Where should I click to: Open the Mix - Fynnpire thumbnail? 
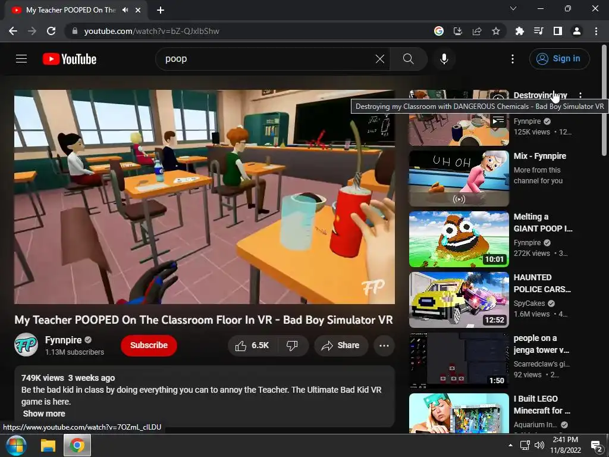pos(459,179)
